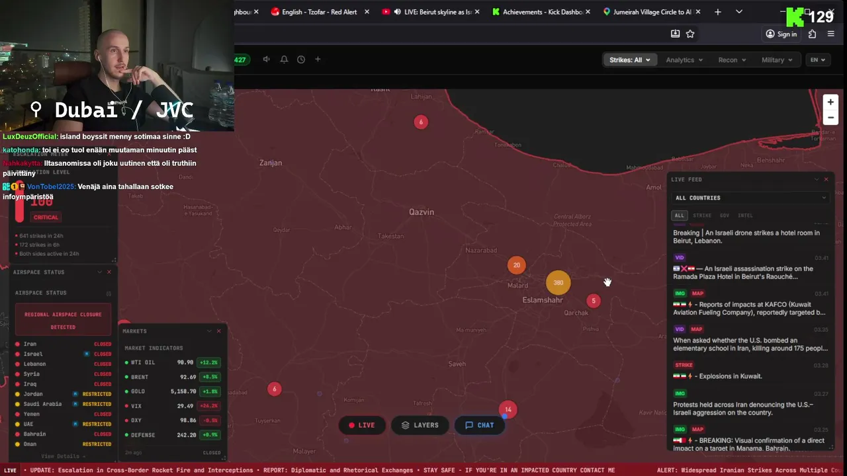Image resolution: width=847 pixels, height=476 pixels.
Task: Open the Strikes: All dropdown
Action: click(629, 59)
